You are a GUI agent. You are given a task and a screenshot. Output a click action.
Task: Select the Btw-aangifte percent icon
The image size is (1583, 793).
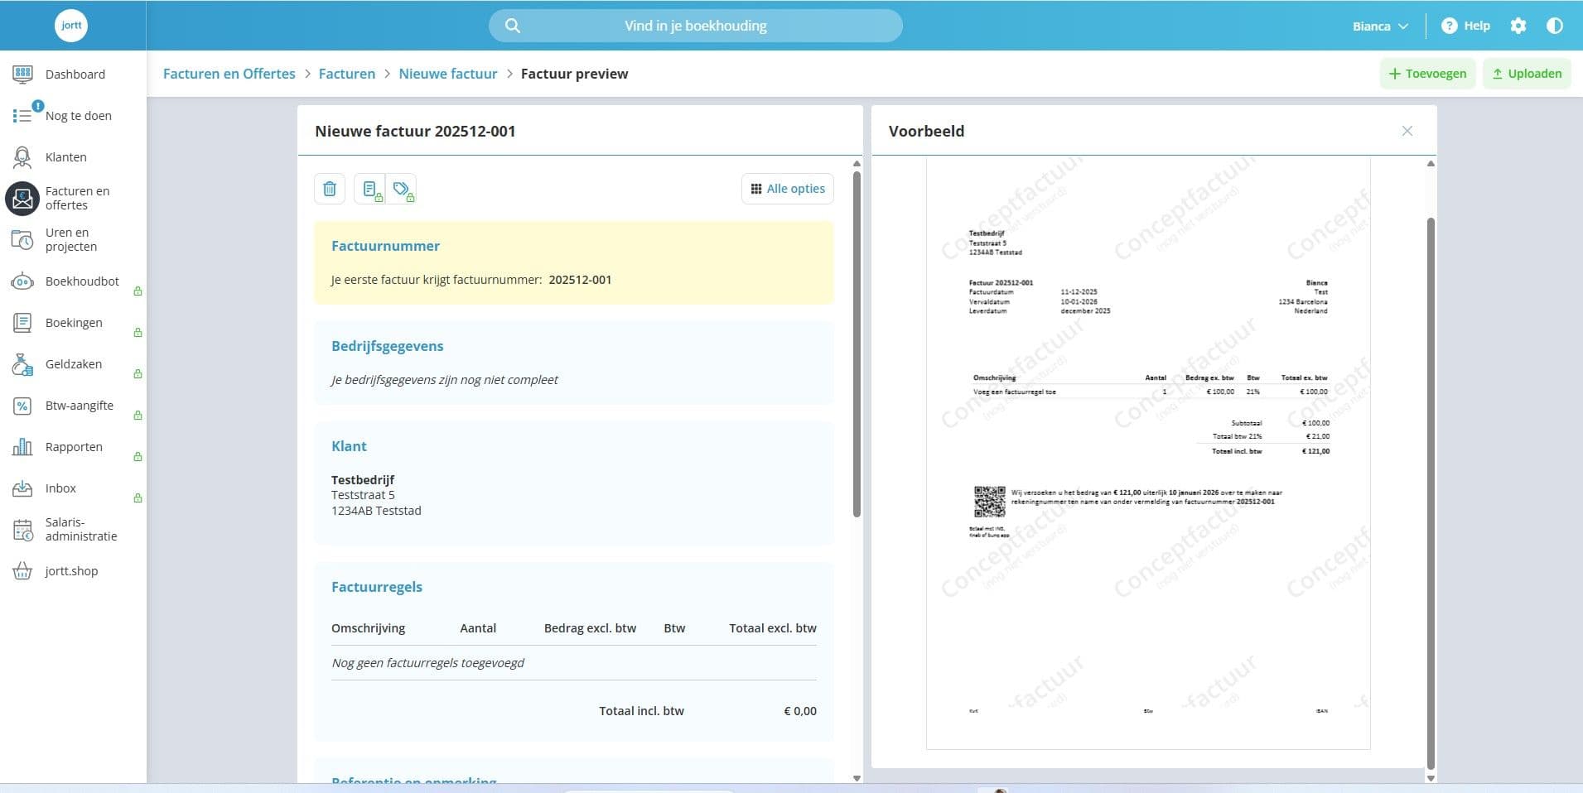click(x=22, y=406)
